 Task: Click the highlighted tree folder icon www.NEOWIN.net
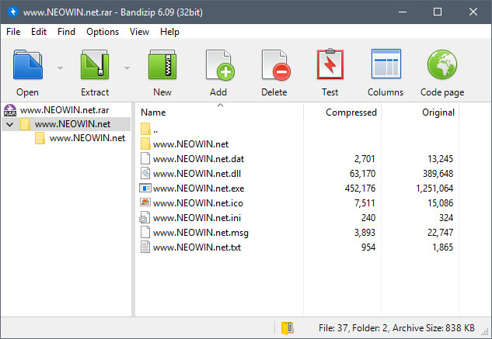pos(25,124)
